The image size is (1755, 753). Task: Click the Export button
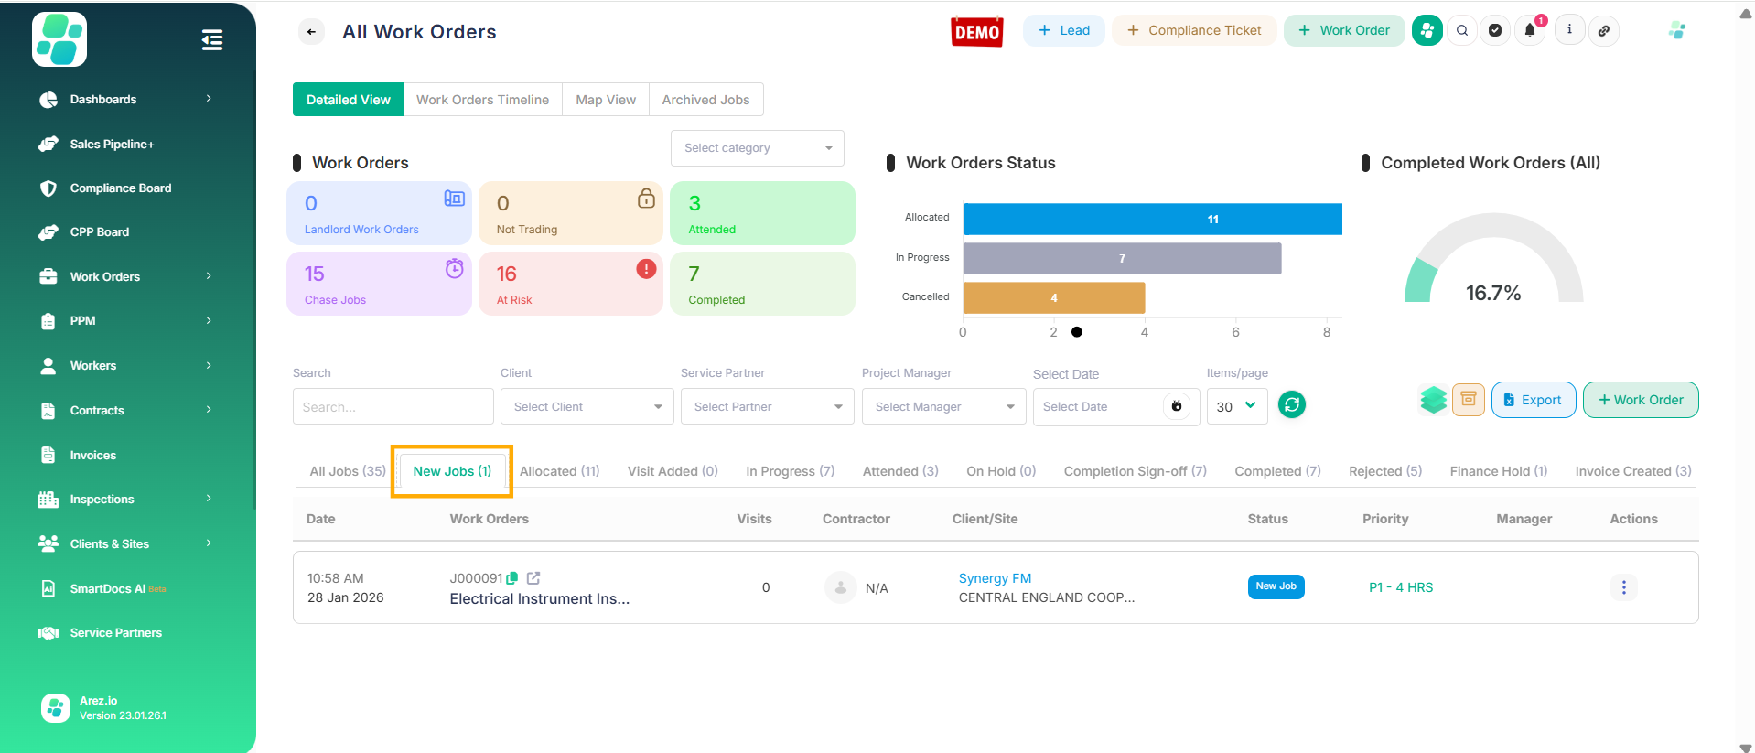(1533, 400)
